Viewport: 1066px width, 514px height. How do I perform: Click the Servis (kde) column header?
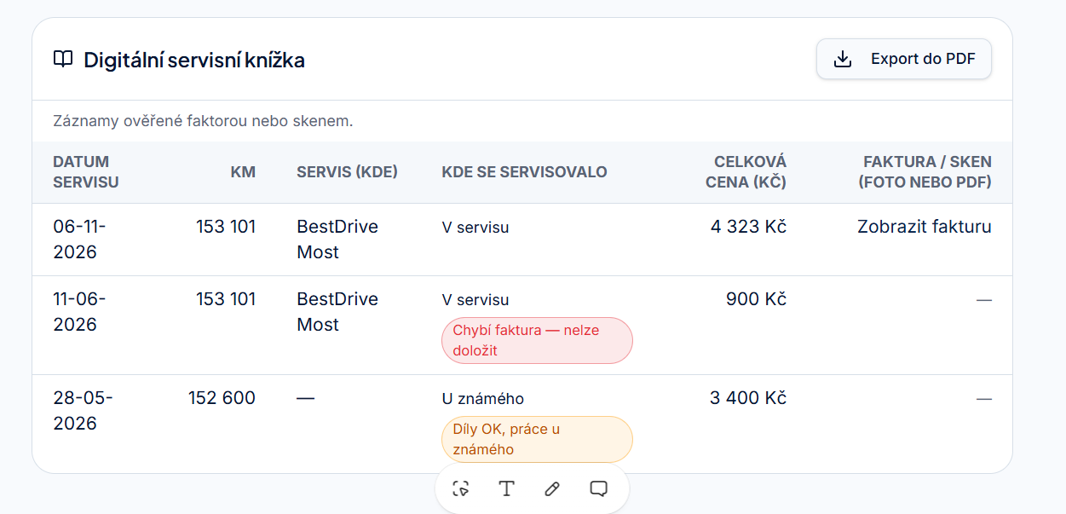click(347, 172)
